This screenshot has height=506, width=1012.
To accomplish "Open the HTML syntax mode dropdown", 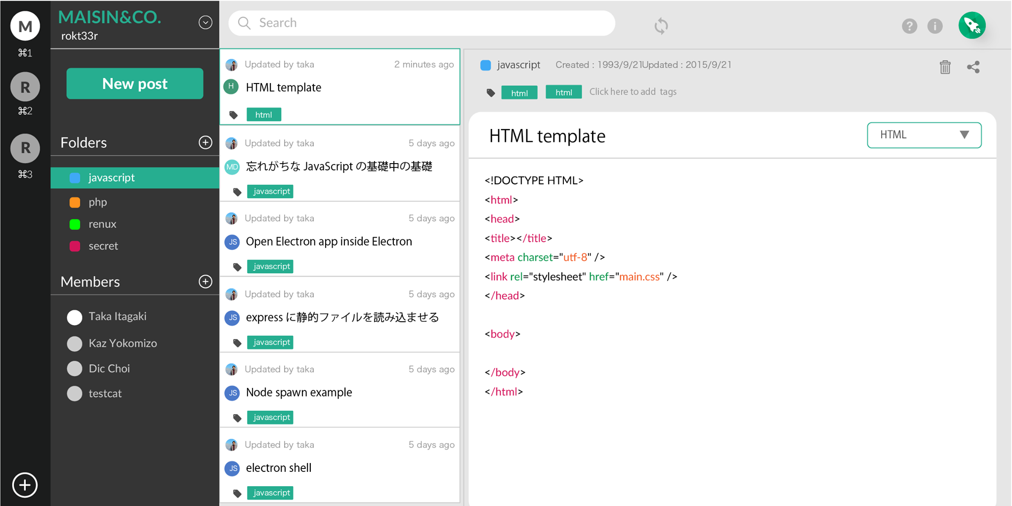I will [924, 135].
